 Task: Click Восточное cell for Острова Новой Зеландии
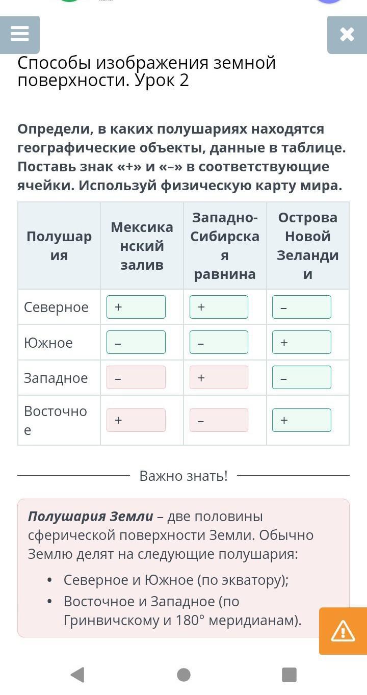coord(301,420)
